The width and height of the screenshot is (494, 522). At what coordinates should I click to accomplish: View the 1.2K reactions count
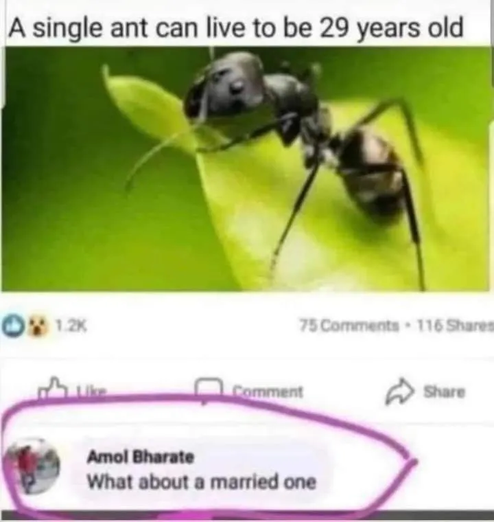(71, 325)
